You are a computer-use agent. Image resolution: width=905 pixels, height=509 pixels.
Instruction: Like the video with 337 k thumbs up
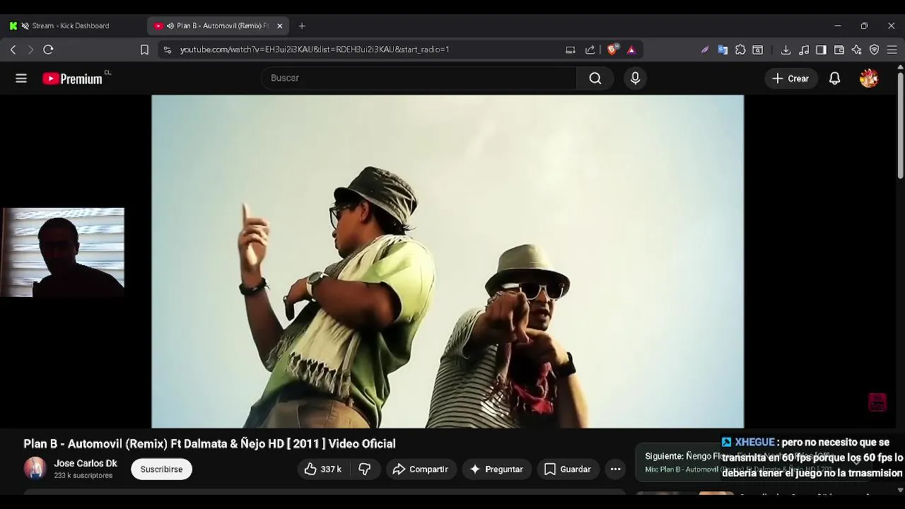point(322,469)
